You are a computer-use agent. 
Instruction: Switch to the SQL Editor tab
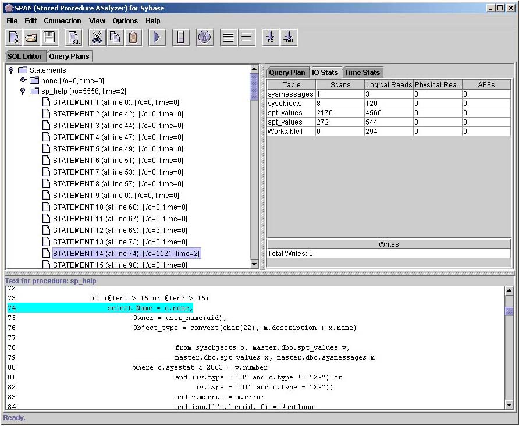click(x=25, y=56)
